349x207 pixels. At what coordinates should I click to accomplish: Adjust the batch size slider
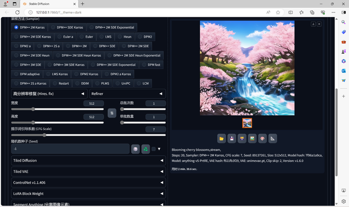click(143, 123)
